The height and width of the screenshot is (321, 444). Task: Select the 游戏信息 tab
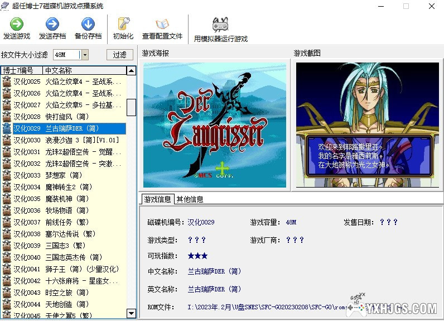coord(157,199)
